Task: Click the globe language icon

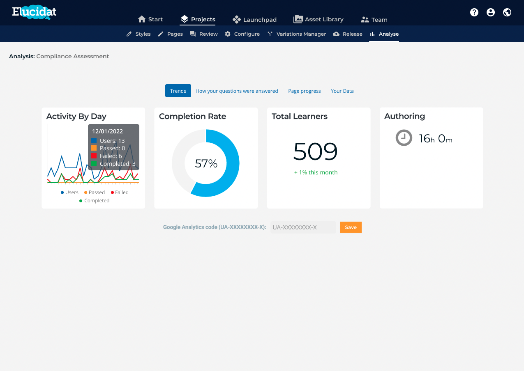Action: [507, 12]
